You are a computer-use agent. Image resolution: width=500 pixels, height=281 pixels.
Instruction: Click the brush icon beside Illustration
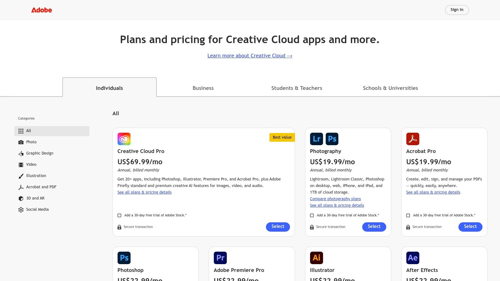[x=21, y=176]
